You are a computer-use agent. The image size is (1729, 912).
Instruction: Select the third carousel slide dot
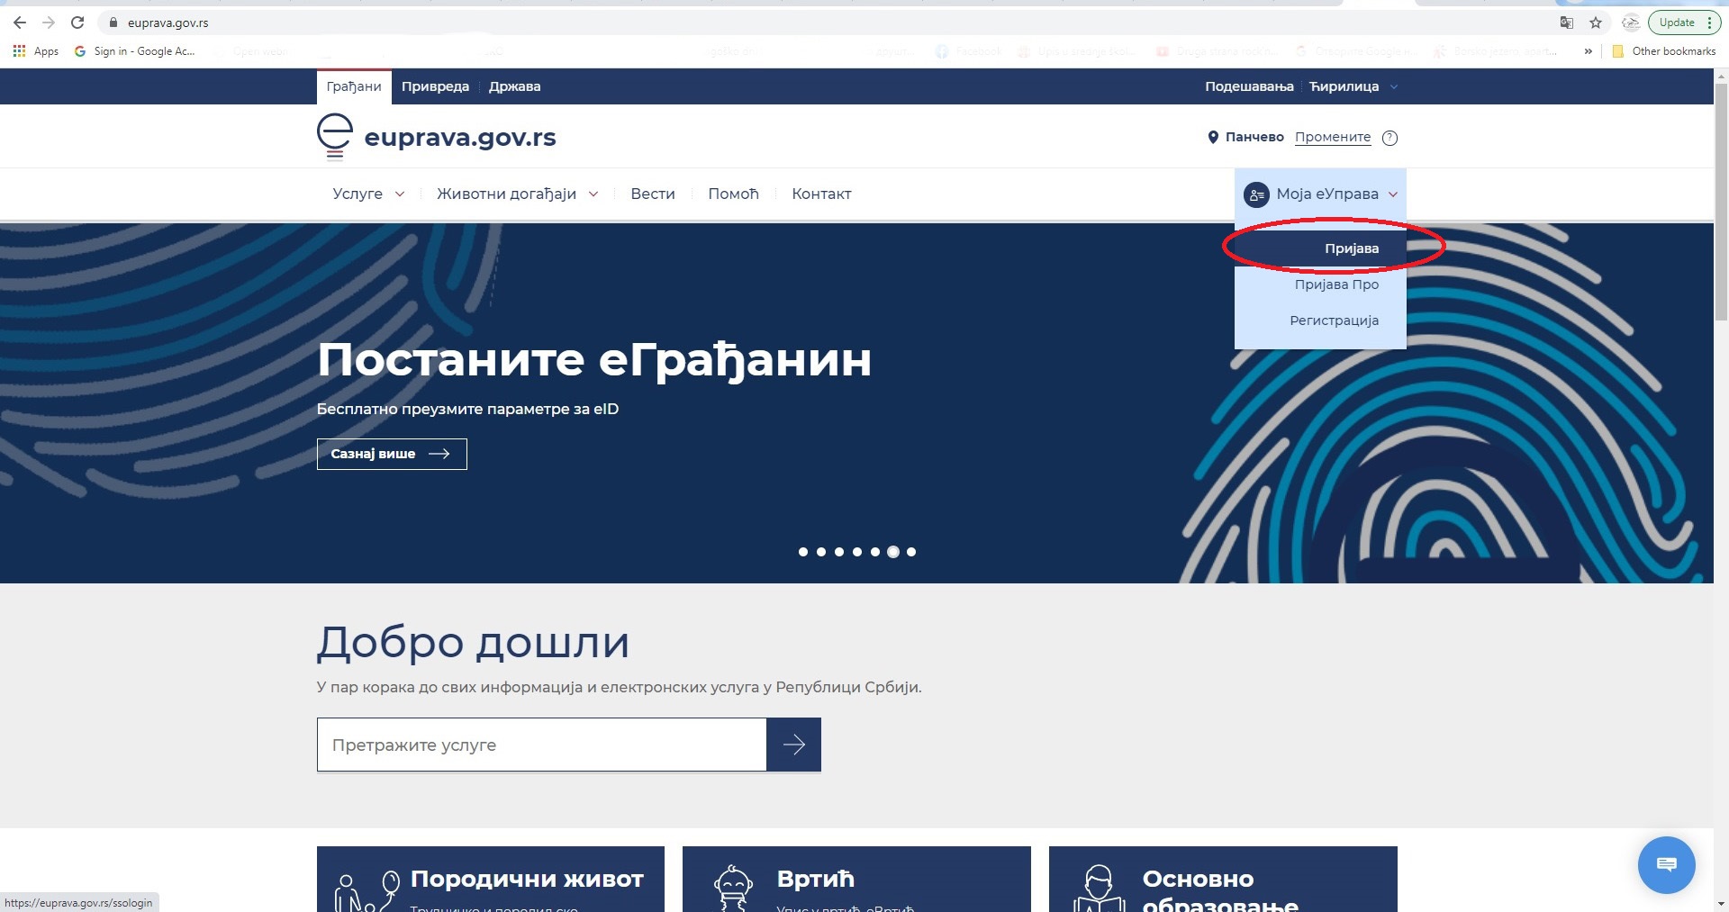coord(839,552)
